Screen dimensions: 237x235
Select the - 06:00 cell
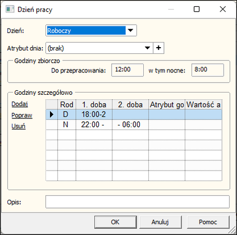130,125
